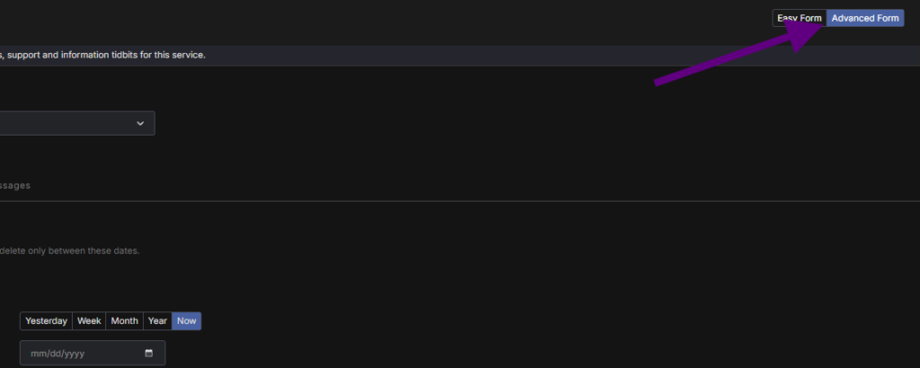Click the service information tidbits banner

(103, 55)
